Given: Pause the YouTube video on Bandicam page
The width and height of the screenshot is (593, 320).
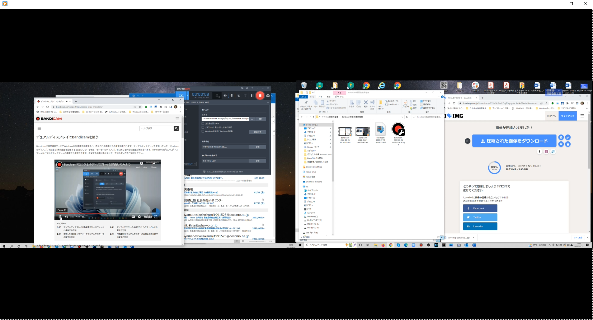Looking at the screenshot, I should click(x=60, y=217).
